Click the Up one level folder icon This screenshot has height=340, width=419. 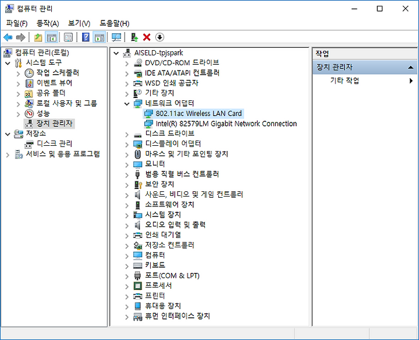click(38, 37)
